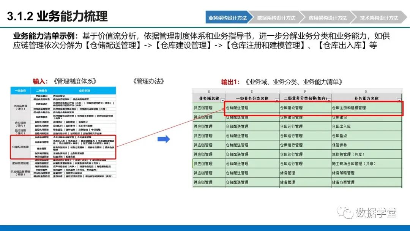Select the highlighted 业务架构设计方法 chevron tab
The height and width of the screenshot is (231, 410).
tap(228, 17)
